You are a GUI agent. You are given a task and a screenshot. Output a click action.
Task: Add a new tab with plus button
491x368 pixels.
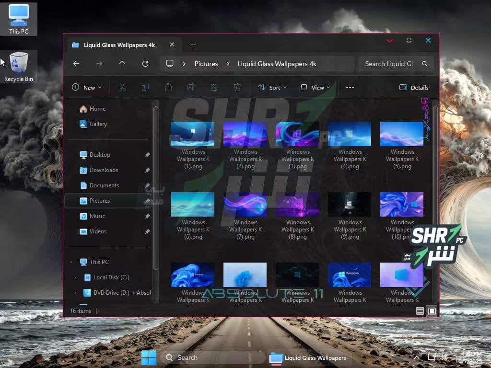tap(193, 45)
